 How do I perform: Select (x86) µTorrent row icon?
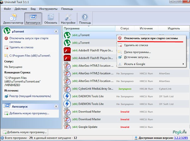[x=67, y=43]
